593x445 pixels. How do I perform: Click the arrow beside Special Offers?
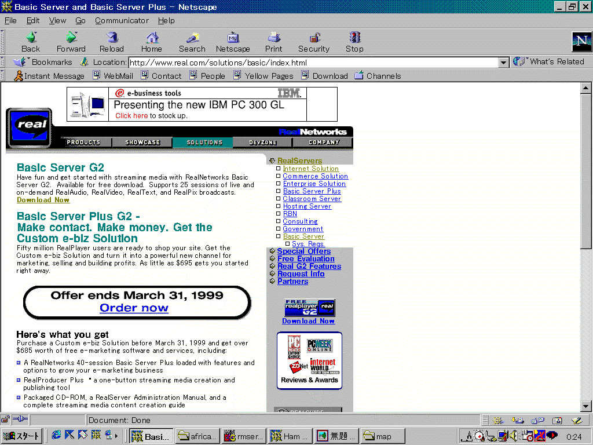[x=272, y=251]
